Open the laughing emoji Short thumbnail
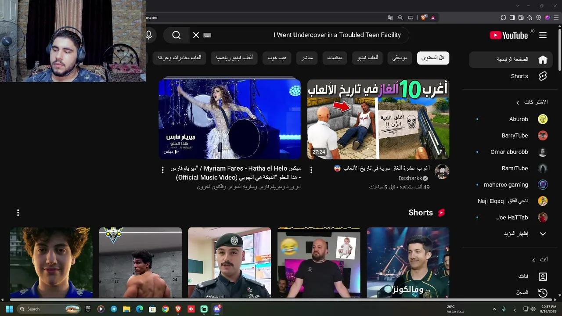The width and height of the screenshot is (562, 316). coord(319,262)
